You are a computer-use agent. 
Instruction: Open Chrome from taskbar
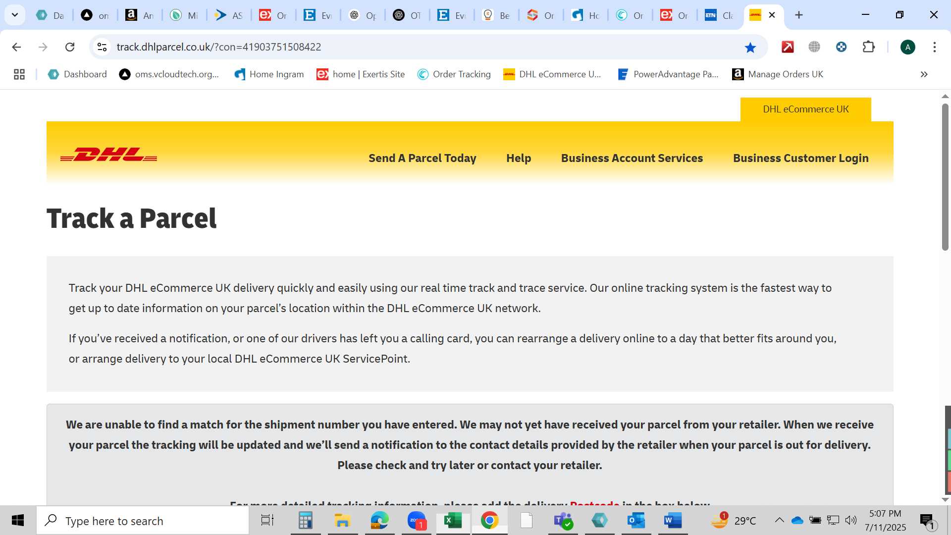click(x=489, y=520)
